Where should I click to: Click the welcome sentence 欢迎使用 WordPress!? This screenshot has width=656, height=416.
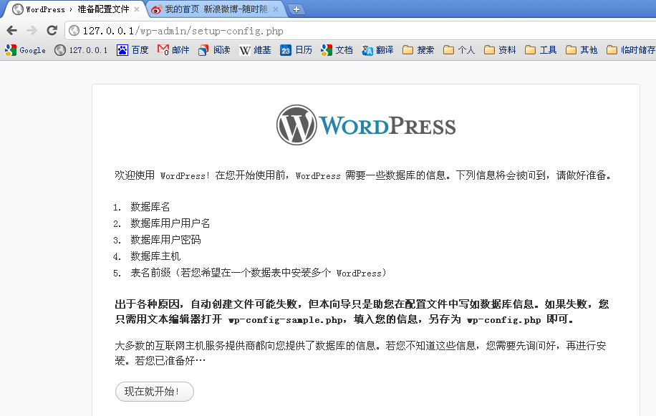tap(163, 175)
